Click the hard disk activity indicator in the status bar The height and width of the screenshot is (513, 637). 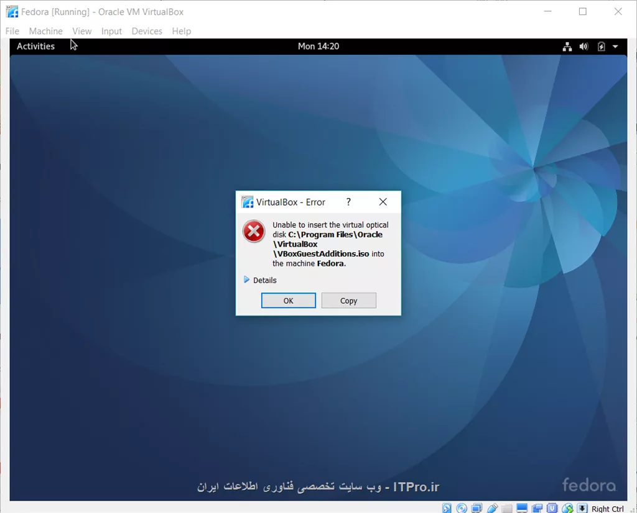[x=447, y=508]
